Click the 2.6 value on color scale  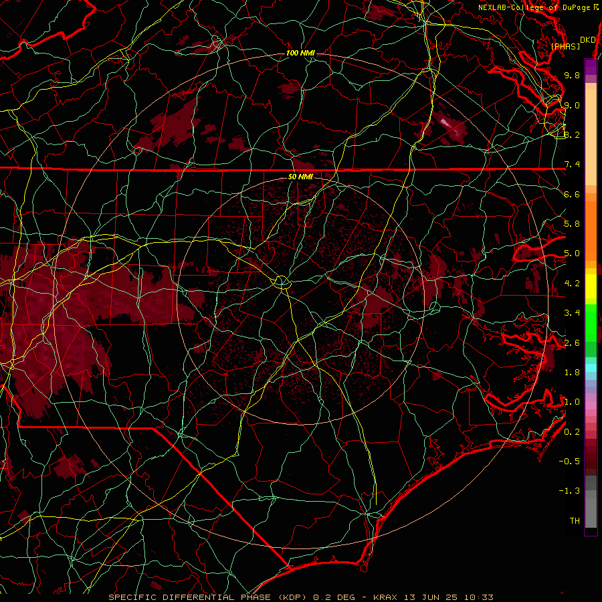pyautogui.click(x=572, y=343)
